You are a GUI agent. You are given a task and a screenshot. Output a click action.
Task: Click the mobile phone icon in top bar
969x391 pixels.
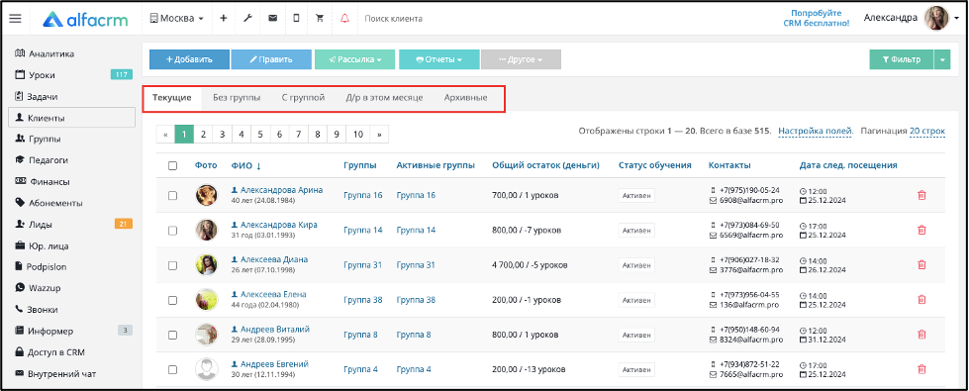tap(296, 19)
